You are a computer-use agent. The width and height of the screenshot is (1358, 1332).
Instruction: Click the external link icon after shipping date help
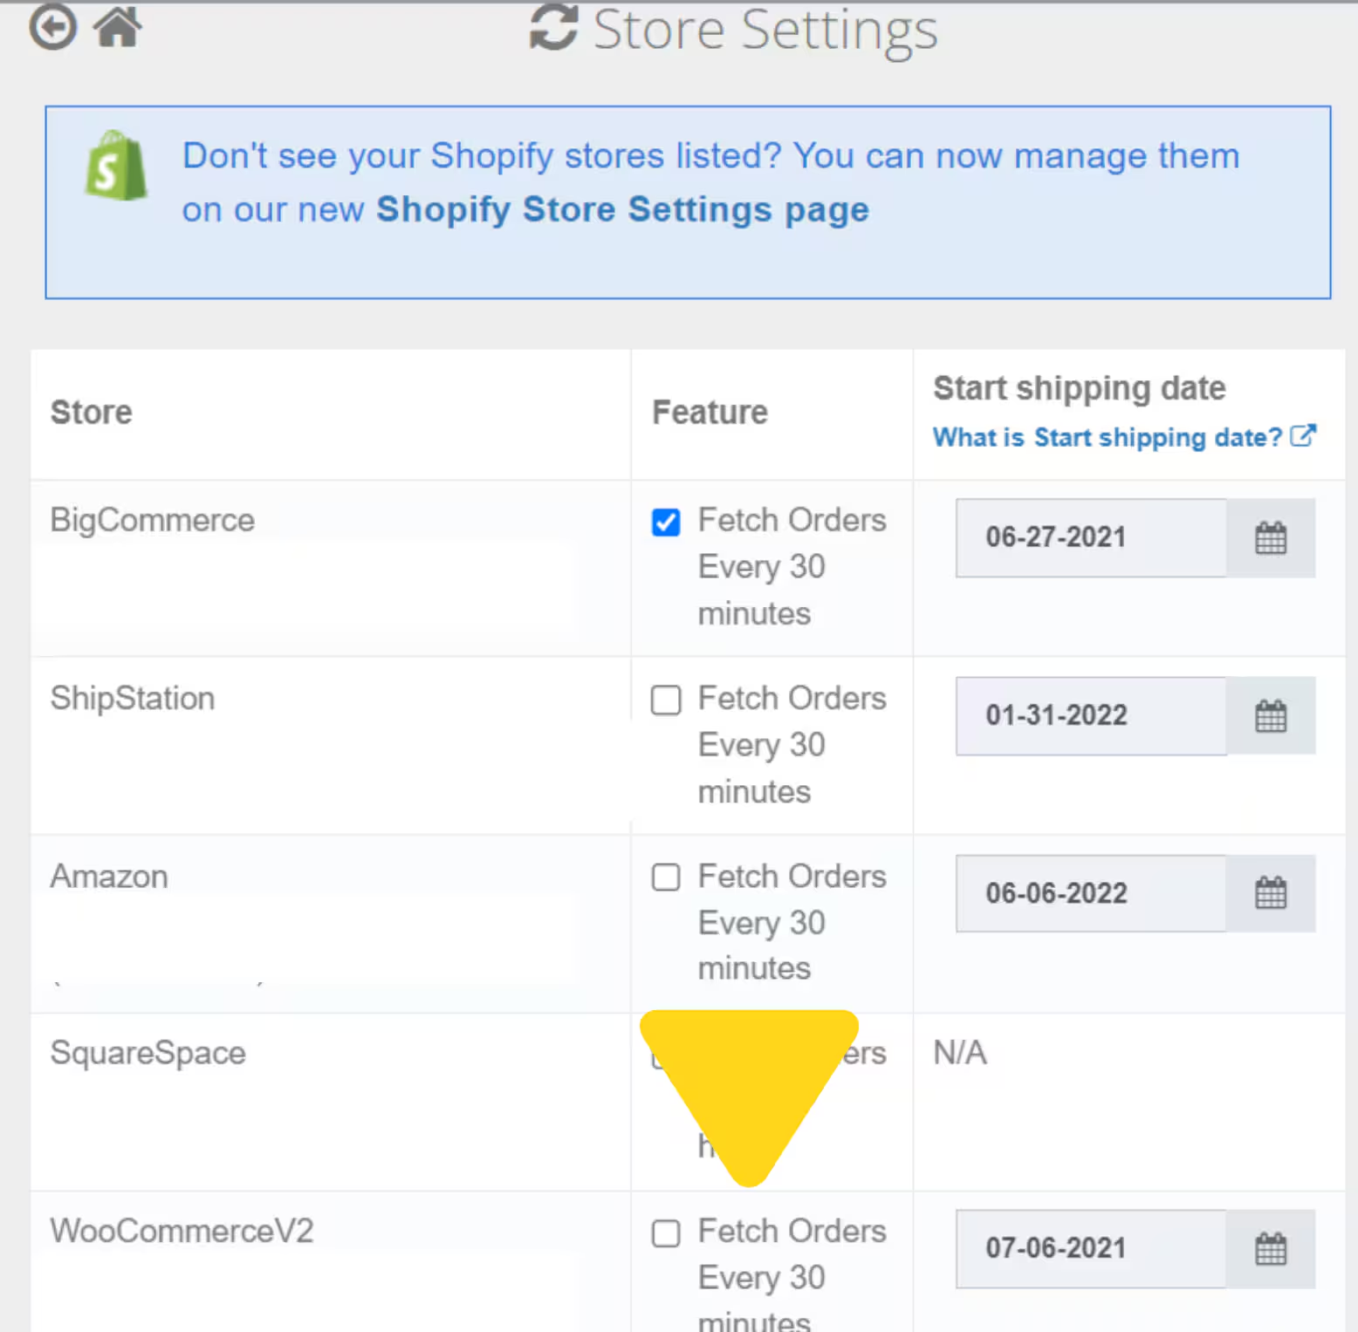tap(1304, 434)
